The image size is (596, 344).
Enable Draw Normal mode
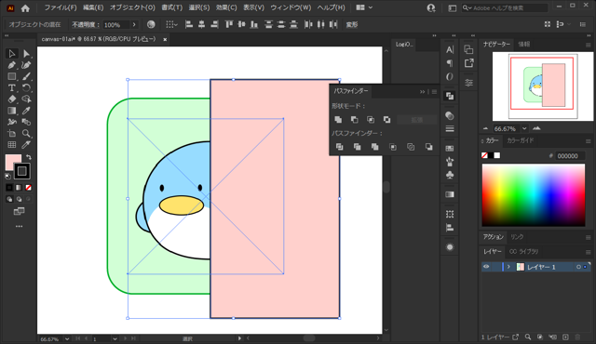9,199
